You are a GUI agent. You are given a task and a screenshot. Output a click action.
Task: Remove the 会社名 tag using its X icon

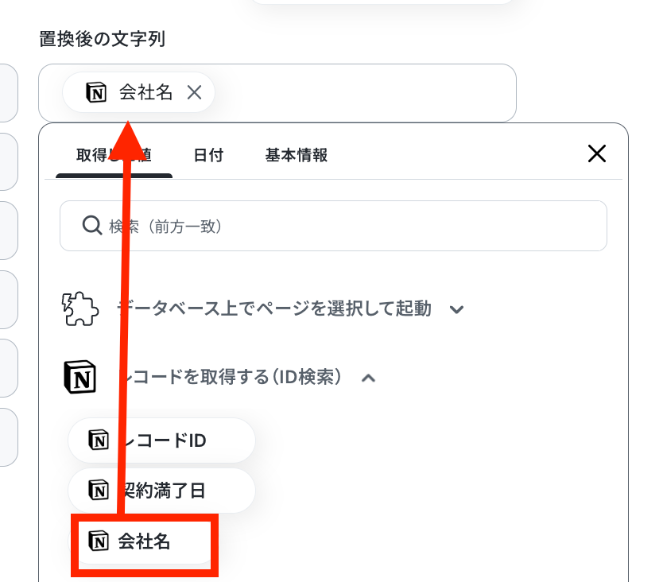coord(194,92)
